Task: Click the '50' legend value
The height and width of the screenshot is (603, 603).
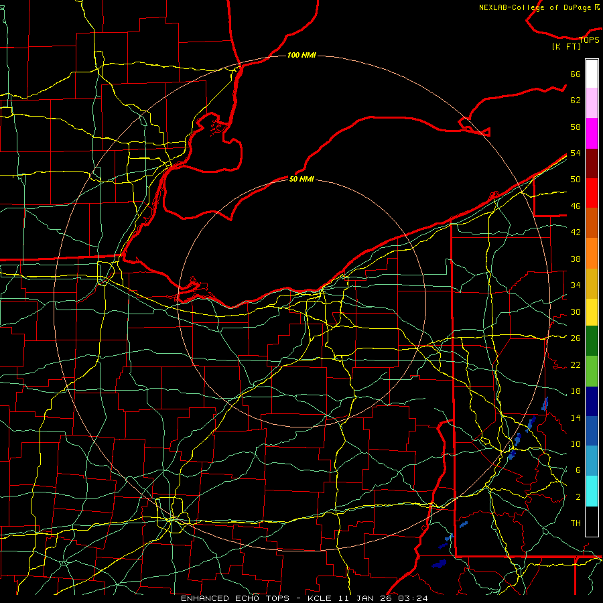Action: [576, 180]
